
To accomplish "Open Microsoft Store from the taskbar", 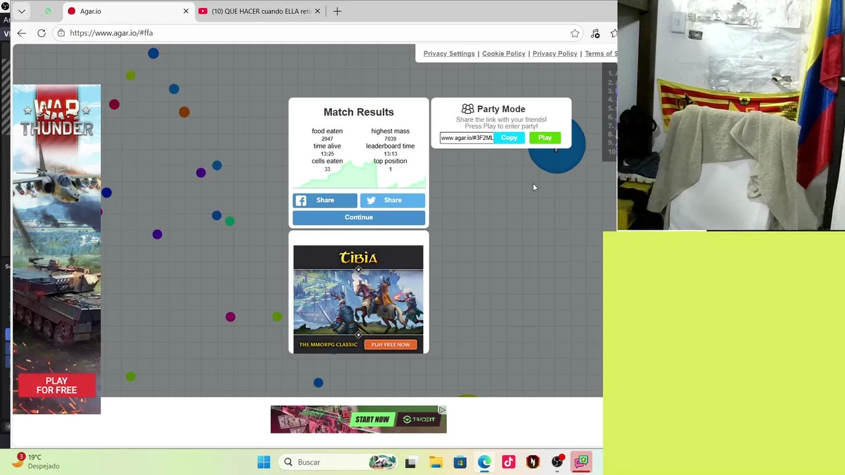I will tap(460, 462).
